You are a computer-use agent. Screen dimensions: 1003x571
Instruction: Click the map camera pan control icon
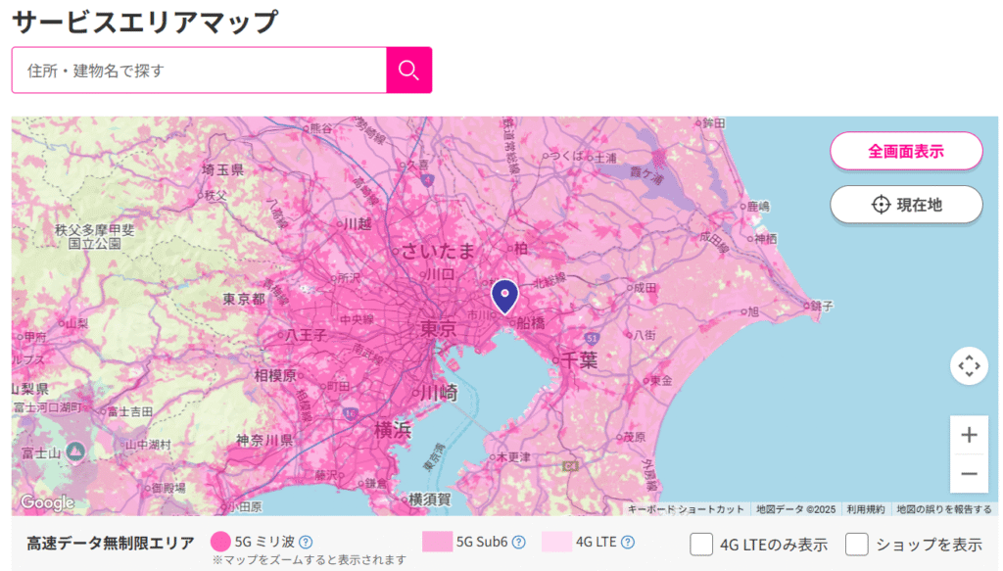(969, 365)
